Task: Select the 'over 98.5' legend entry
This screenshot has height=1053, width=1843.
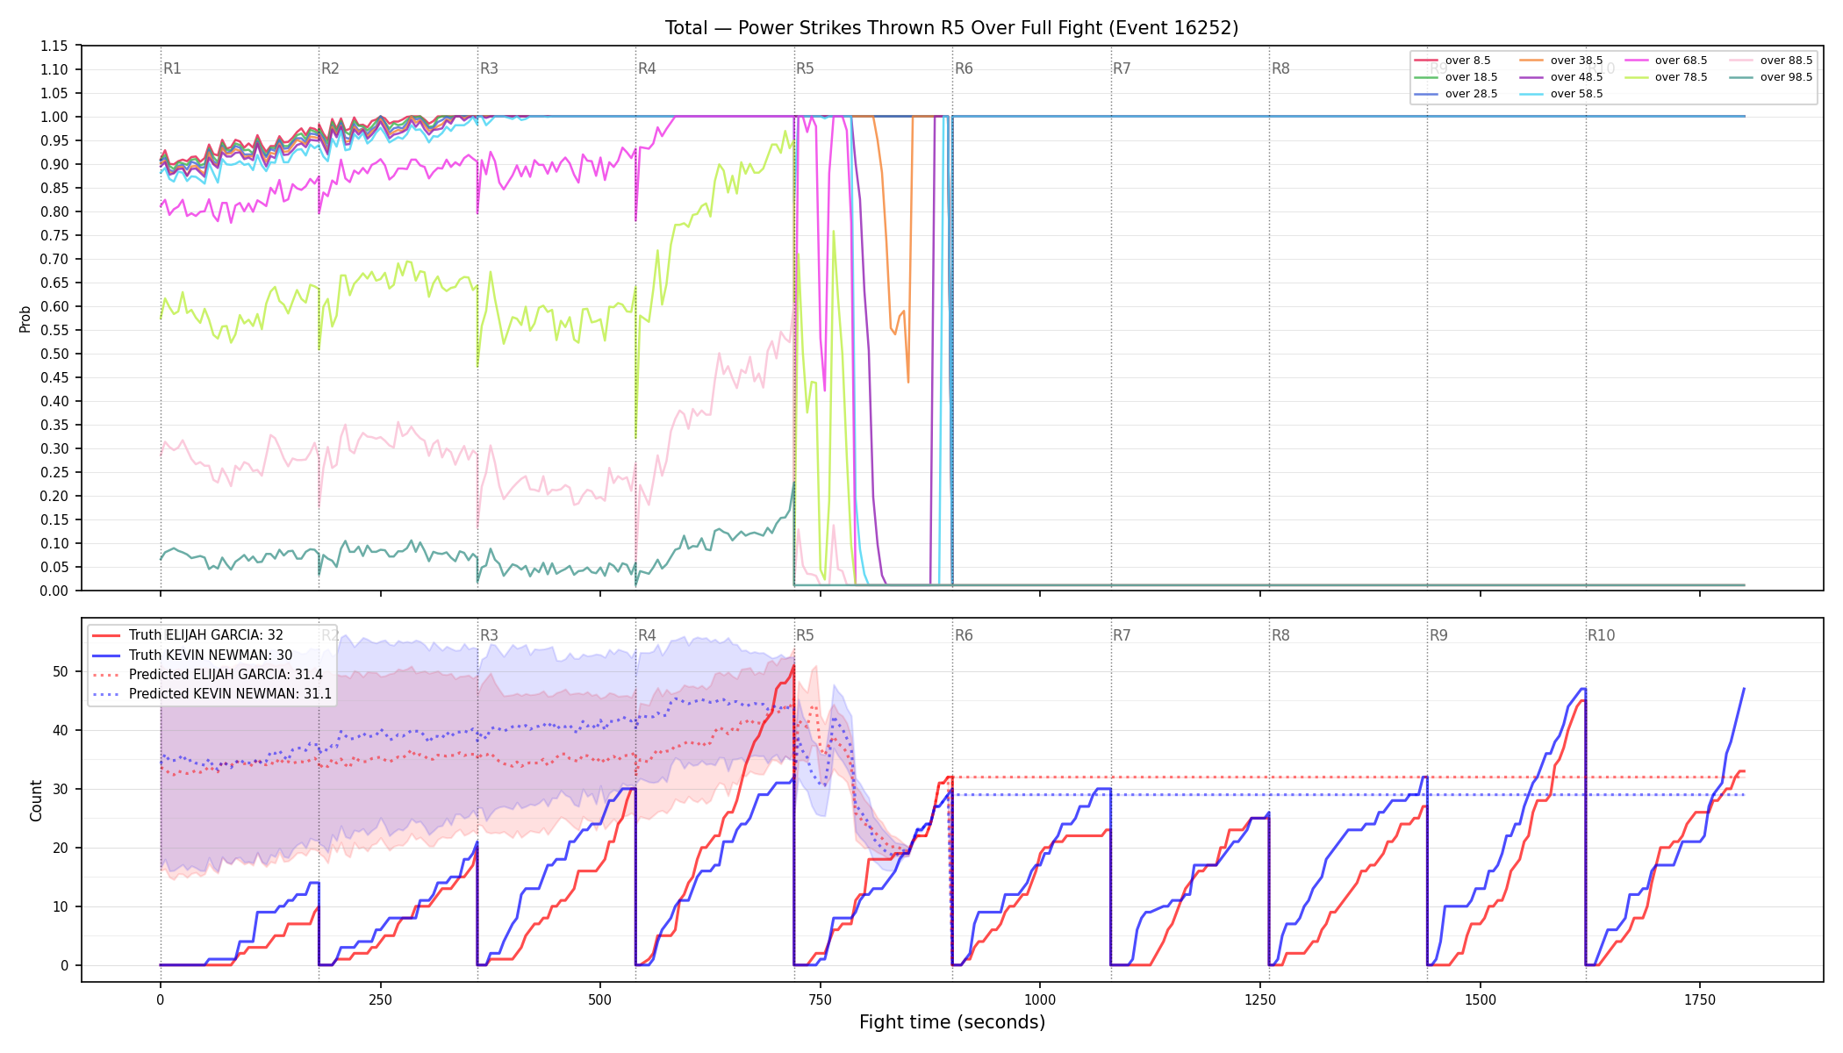Action: [1771, 77]
